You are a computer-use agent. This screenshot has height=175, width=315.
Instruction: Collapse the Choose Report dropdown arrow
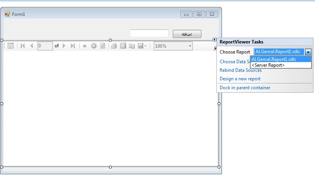(308, 52)
